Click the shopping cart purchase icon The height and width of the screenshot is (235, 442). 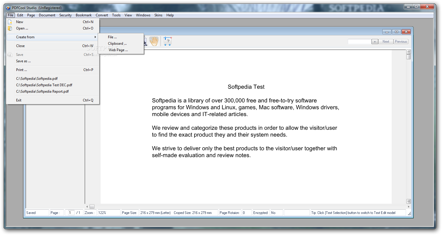pos(167,41)
